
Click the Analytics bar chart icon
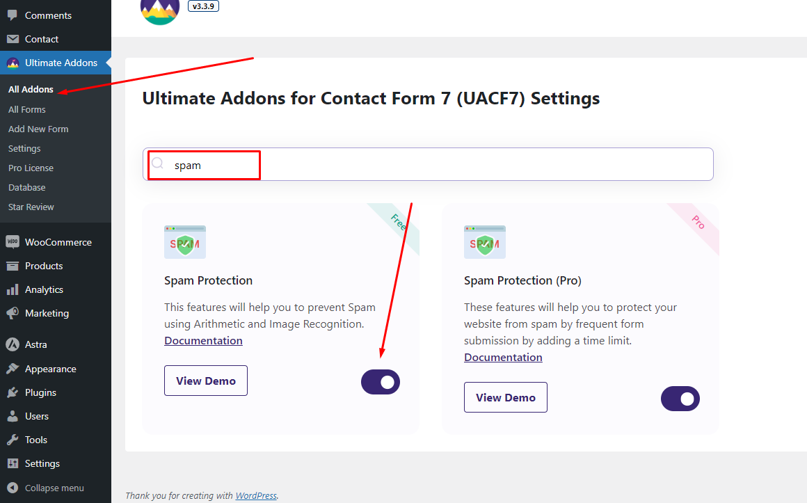point(13,289)
